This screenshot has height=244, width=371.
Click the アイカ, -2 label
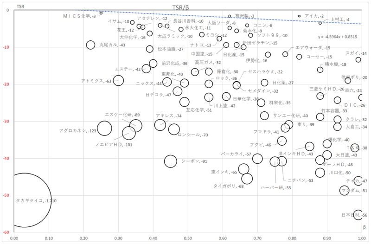point(314,16)
